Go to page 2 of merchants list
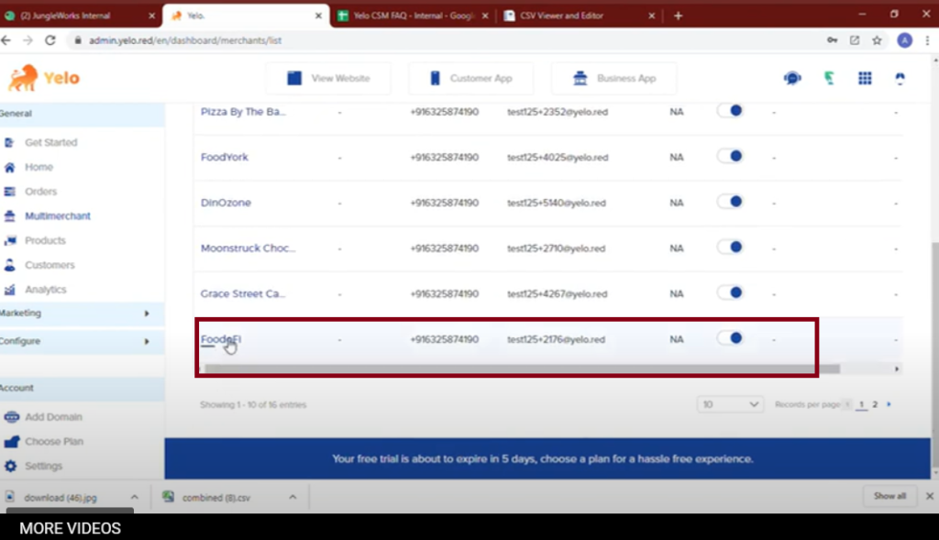939x540 pixels. (875, 404)
